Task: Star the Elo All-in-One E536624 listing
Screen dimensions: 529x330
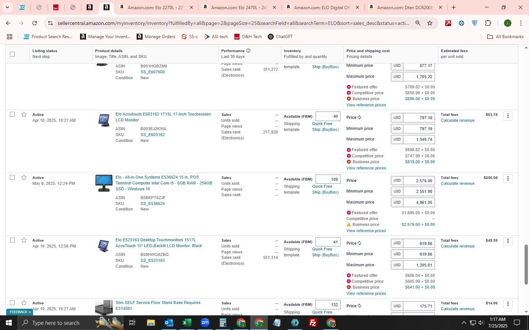Action: pos(24,177)
